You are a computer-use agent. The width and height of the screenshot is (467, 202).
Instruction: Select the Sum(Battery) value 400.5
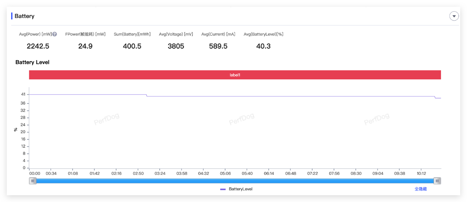click(132, 46)
